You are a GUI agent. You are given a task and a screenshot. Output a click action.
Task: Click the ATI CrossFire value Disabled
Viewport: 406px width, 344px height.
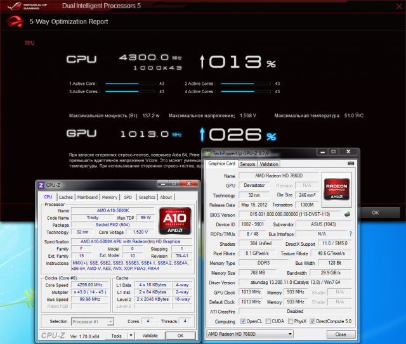click(x=295, y=312)
